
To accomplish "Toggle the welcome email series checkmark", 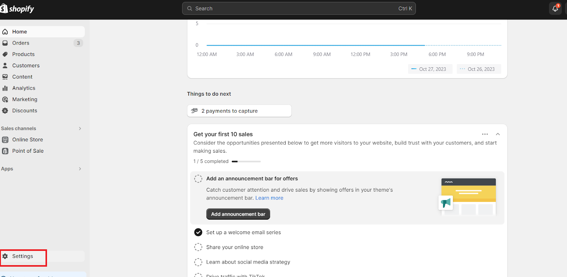I will [198, 232].
